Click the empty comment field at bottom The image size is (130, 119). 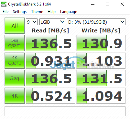tap(65, 111)
